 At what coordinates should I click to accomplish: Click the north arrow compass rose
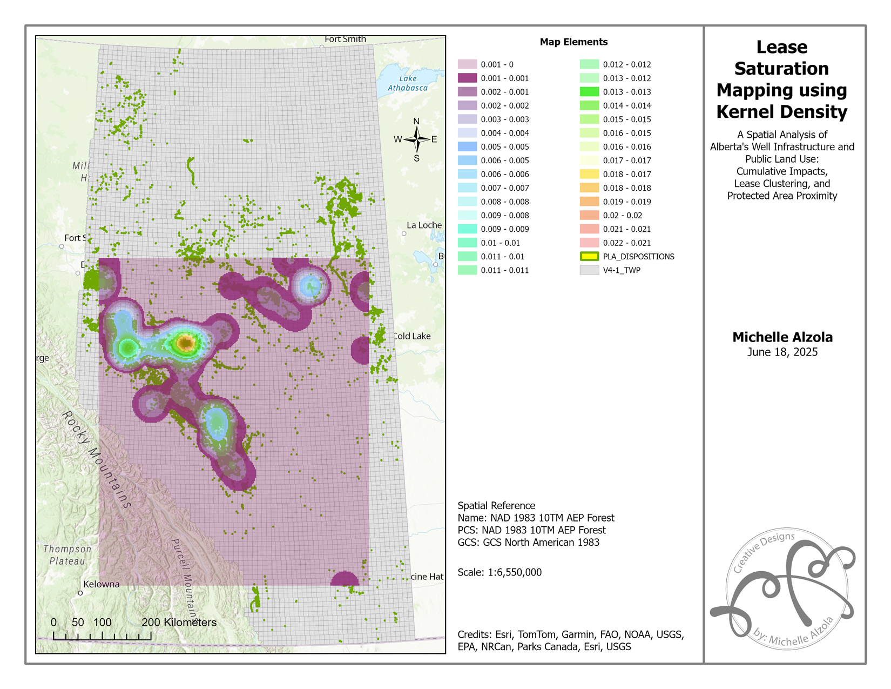click(x=417, y=139)
